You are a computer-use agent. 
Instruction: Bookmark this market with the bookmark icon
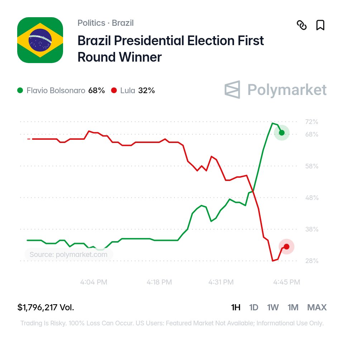point(320,25)
